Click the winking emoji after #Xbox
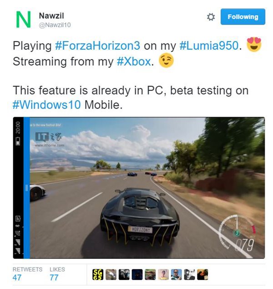 coord(166,61)
